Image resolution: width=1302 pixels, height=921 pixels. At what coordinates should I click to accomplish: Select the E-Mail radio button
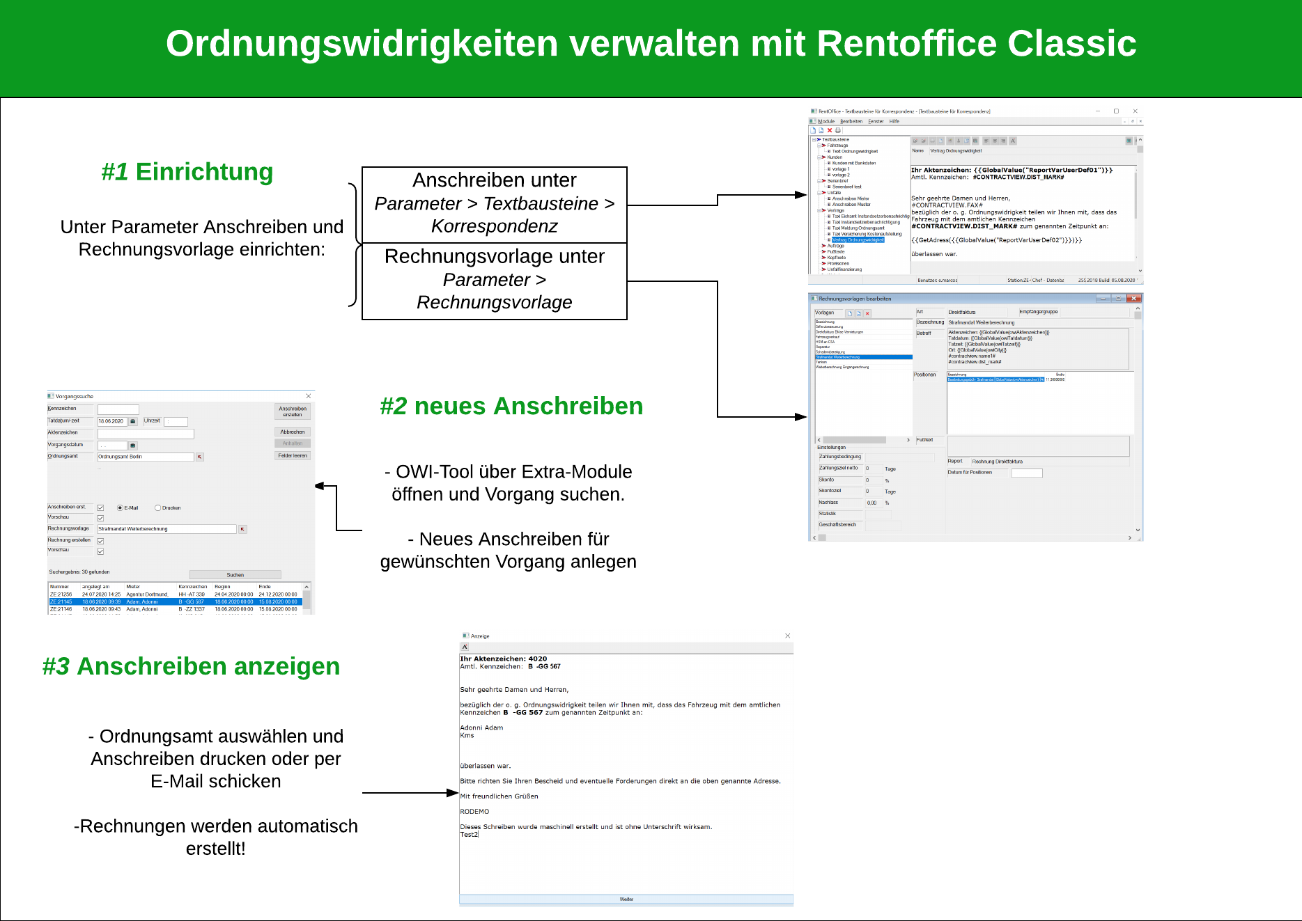(x=120, y=508)
